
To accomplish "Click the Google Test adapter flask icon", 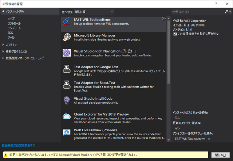I will (67, 69).
